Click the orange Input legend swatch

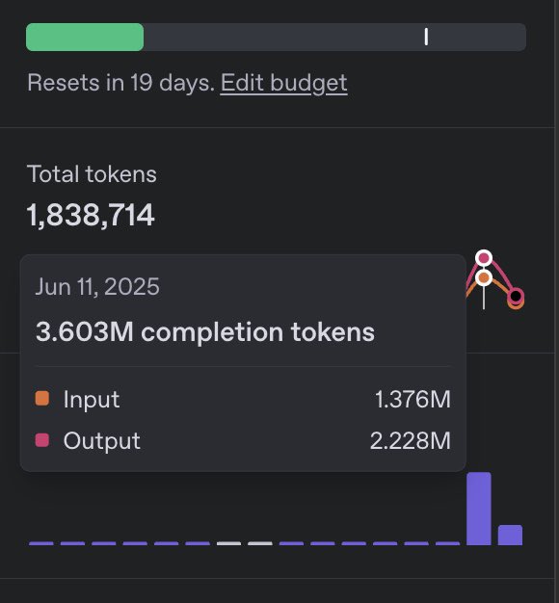[42, 399]
